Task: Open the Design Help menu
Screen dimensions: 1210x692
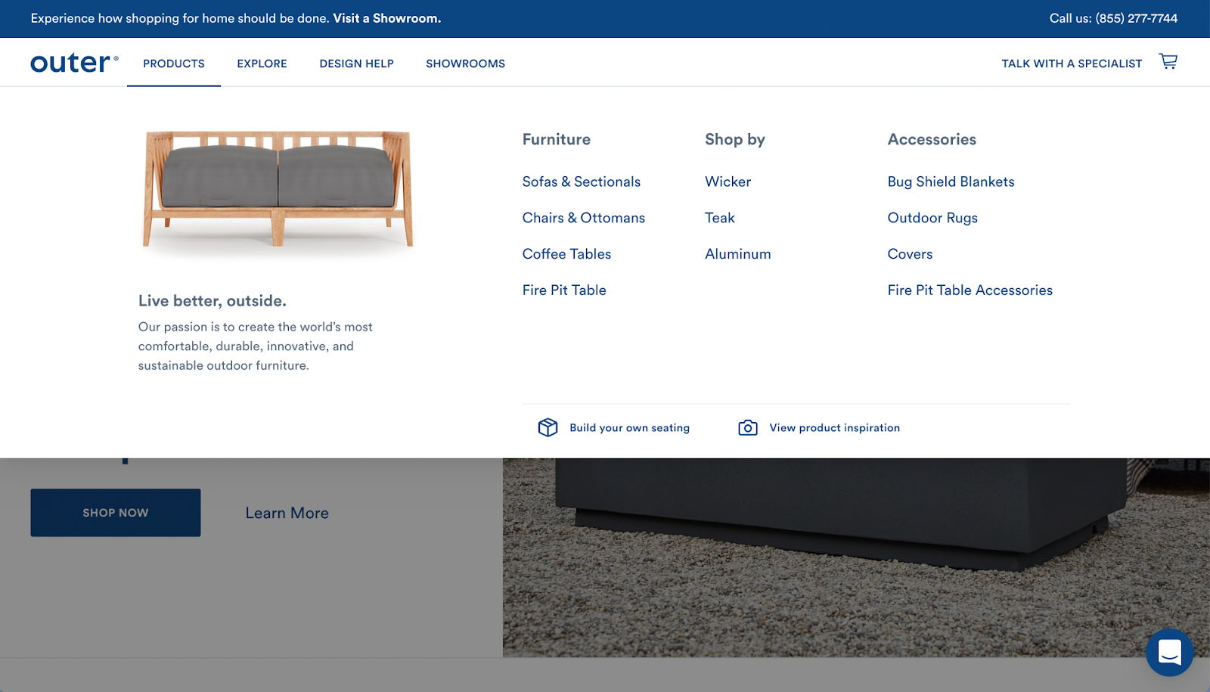Action: [356, 64]
